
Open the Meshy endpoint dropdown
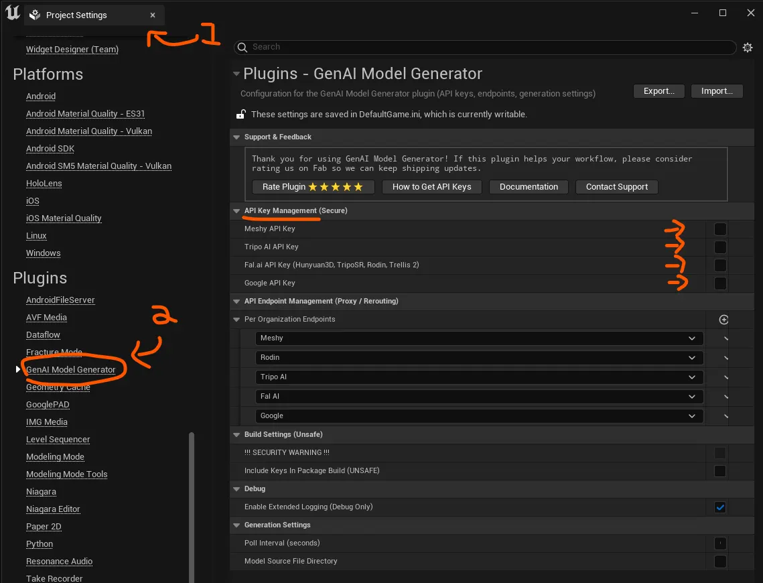pos(479,338)
